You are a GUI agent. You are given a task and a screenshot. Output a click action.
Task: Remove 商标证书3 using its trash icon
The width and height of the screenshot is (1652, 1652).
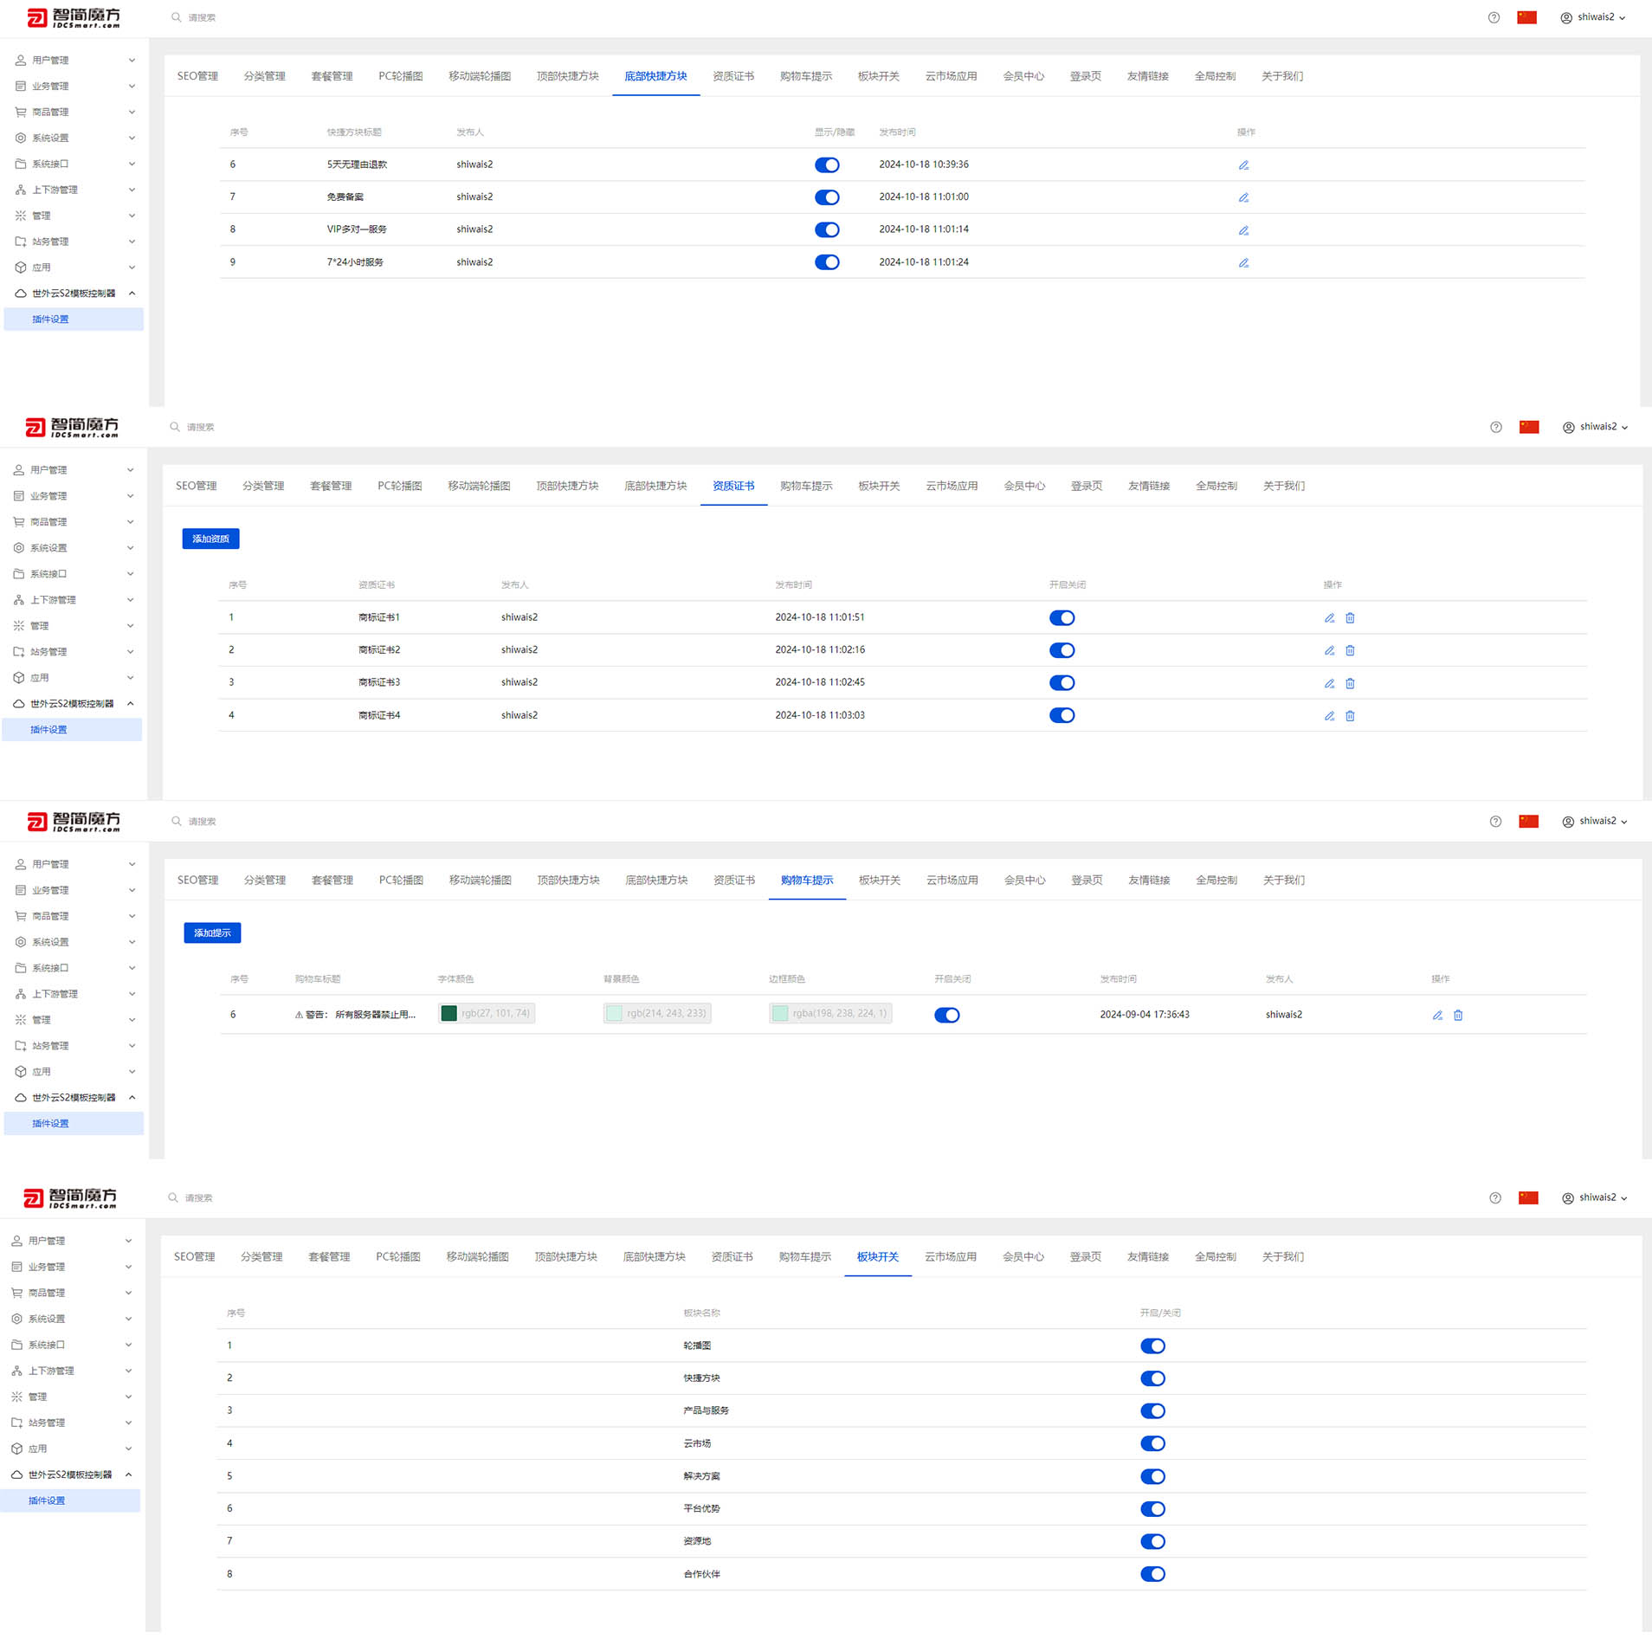[x=1350, y=683]
